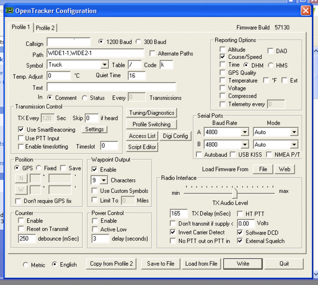Click the OpenTracker title bar app icon
This screenshot has width=318, height=285.
point(9,10)
